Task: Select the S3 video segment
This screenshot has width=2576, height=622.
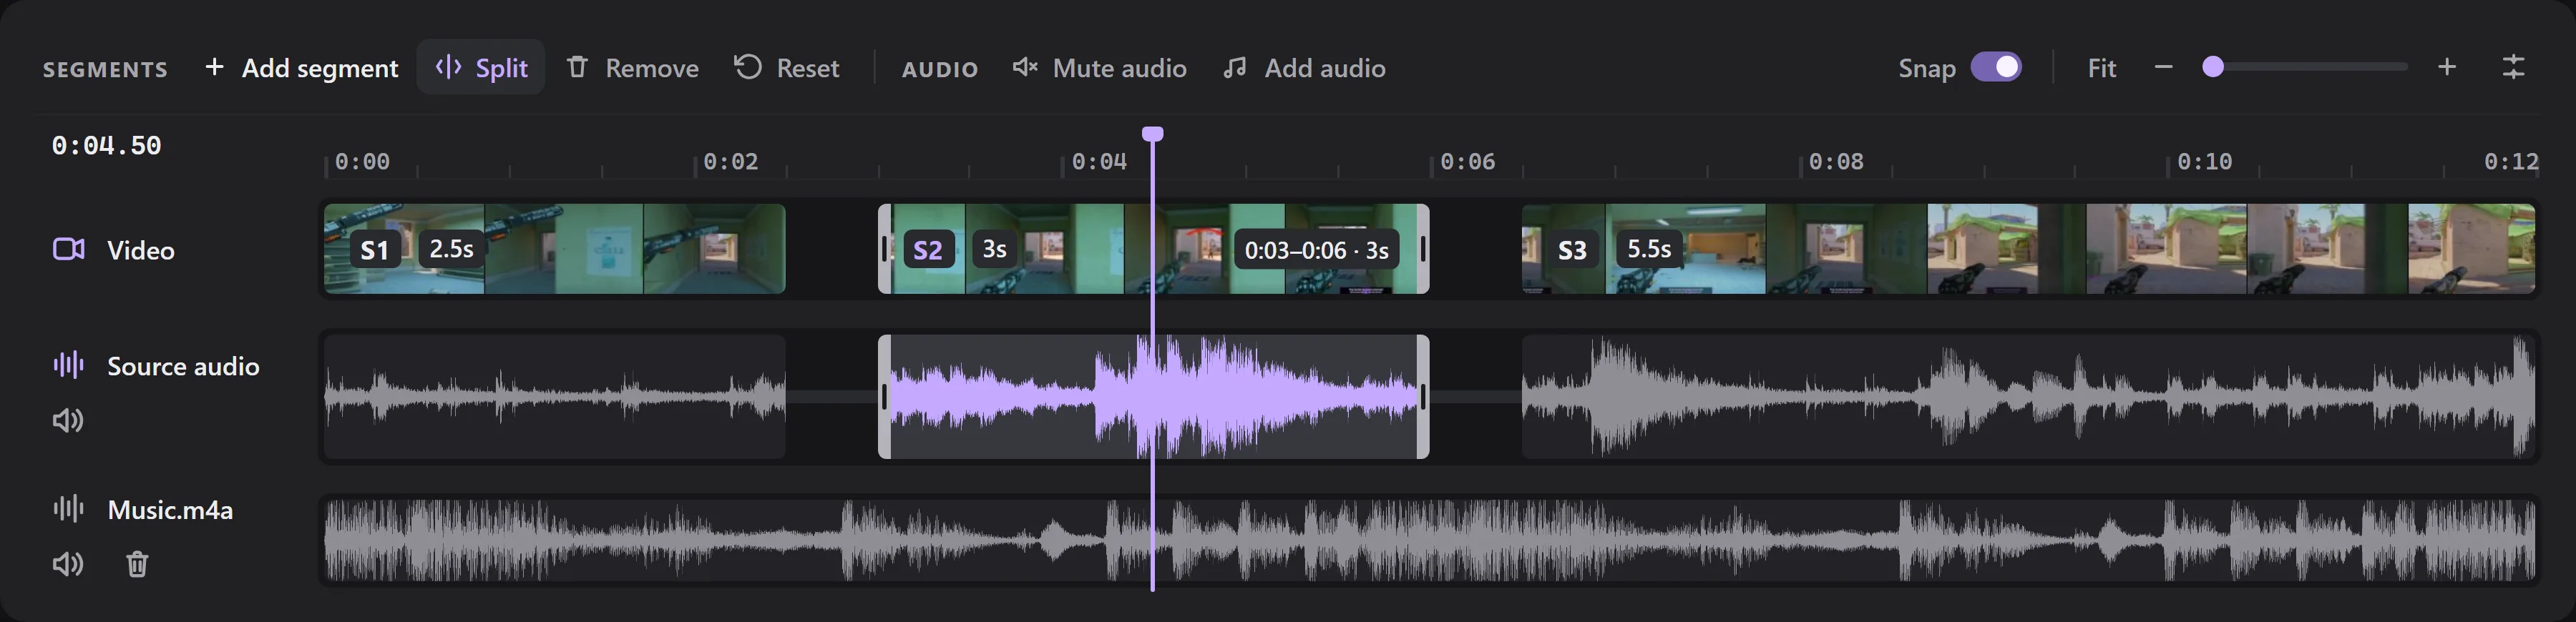Action: pyautogui.click(x=2028, y=249)
